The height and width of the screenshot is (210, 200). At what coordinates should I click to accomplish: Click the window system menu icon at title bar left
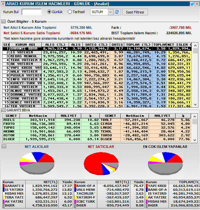(3, 4)
